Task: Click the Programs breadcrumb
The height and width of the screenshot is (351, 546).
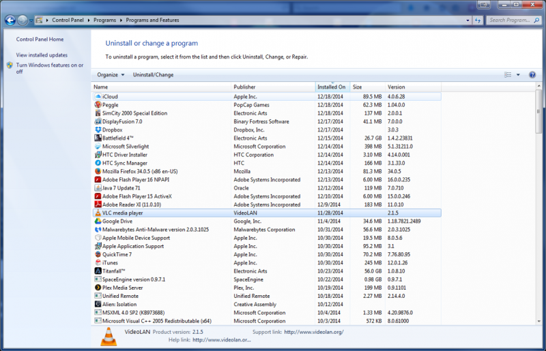Action: [x=104, y=20]
